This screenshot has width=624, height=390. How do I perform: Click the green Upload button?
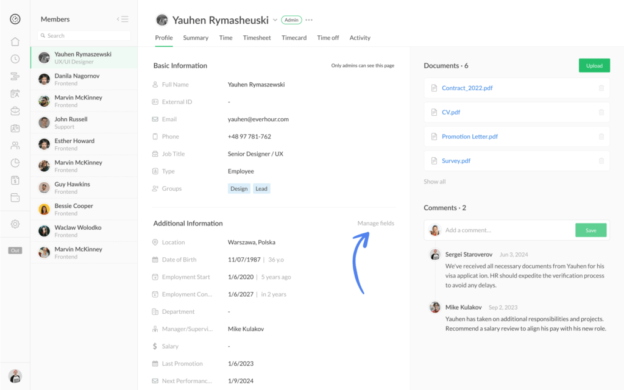594,65
